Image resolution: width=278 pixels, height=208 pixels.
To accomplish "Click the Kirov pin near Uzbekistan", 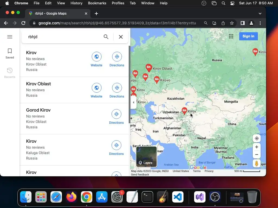I will coord(184,111).
